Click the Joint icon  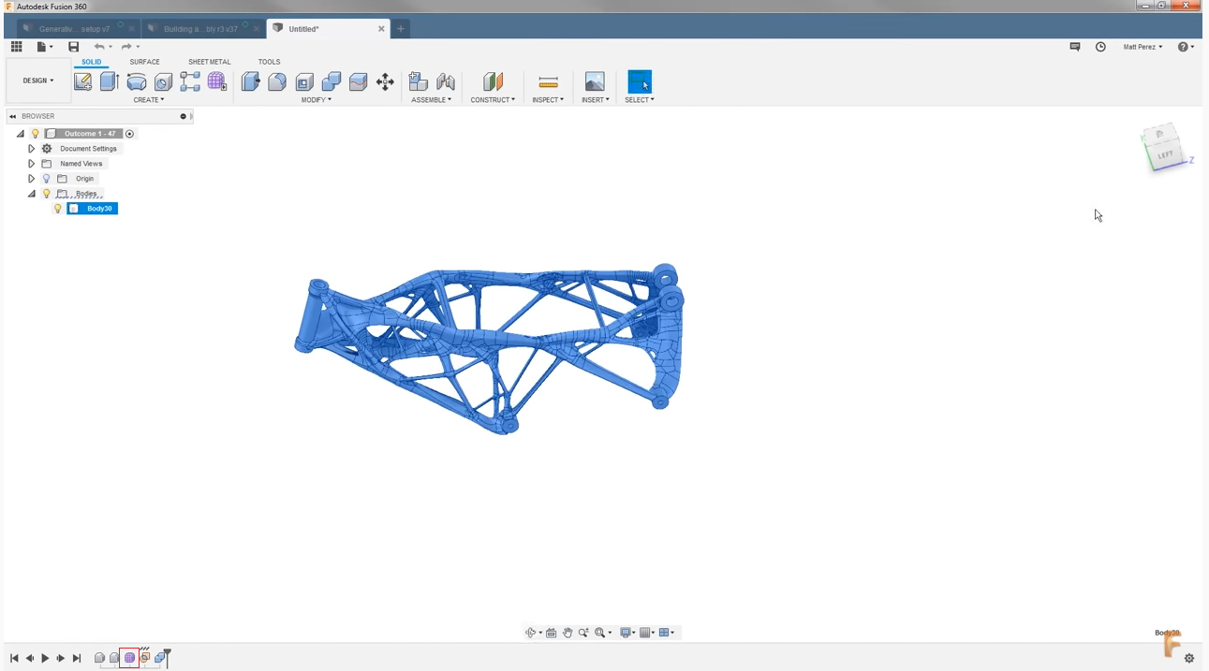tap(446, 82)
